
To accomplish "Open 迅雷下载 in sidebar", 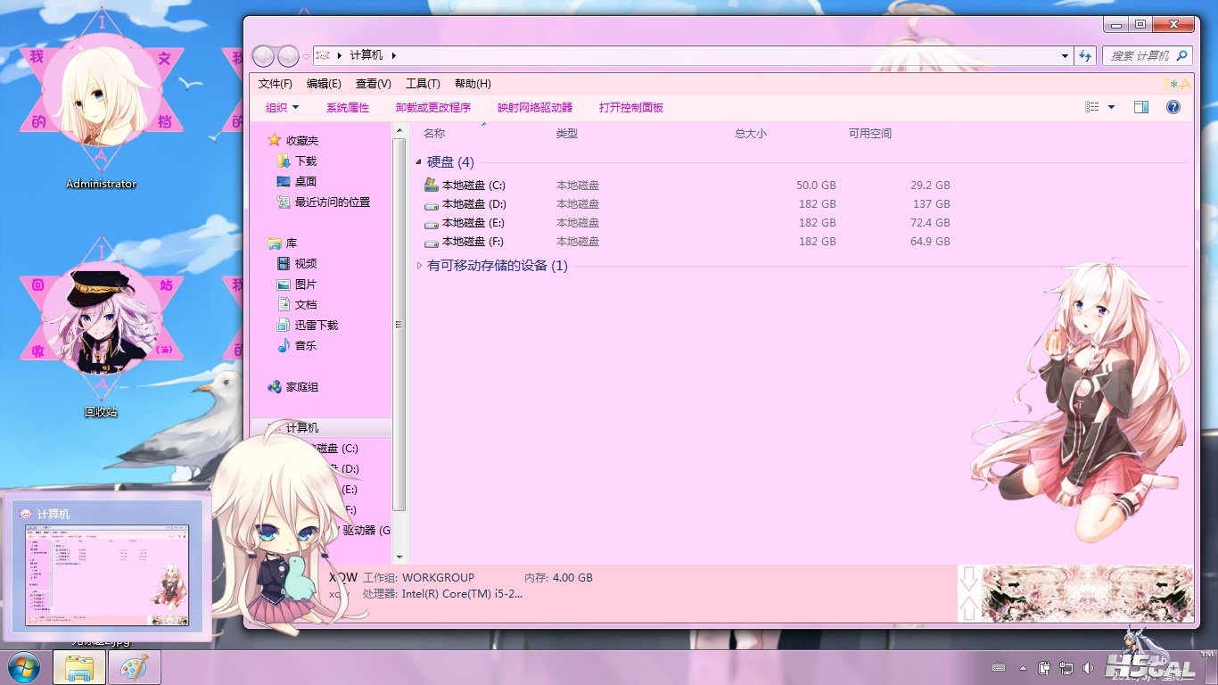I will (317, 326).
